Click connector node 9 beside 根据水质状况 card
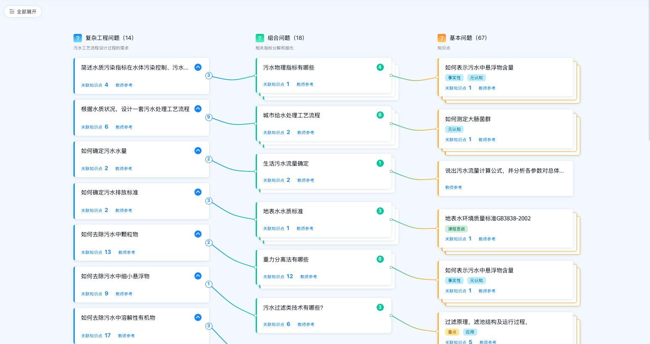The height and width of the screenshot is (344, 650). coord(209,117)
